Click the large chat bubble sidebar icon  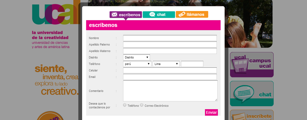point(243,93)
